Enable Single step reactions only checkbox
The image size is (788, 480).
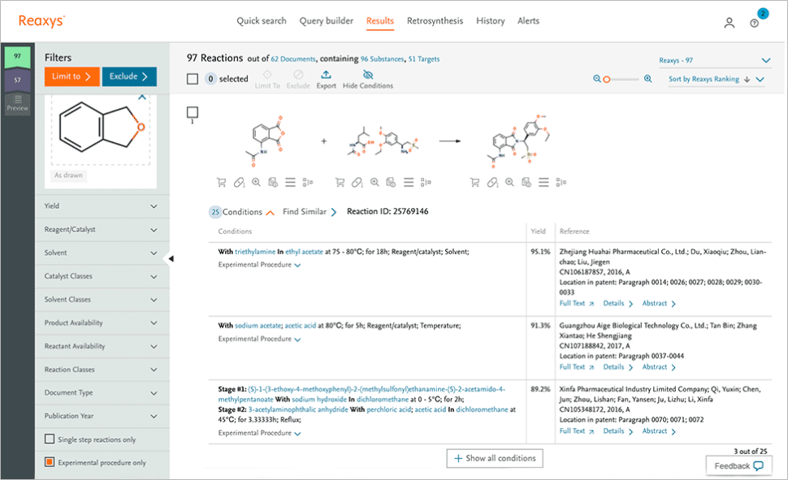50,439
